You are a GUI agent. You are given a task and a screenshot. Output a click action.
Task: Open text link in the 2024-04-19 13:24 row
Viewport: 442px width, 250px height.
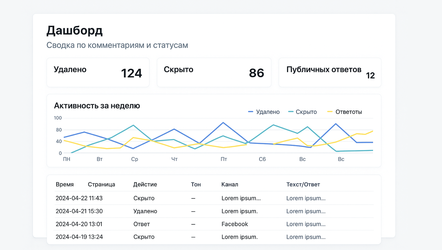(306, 237)
